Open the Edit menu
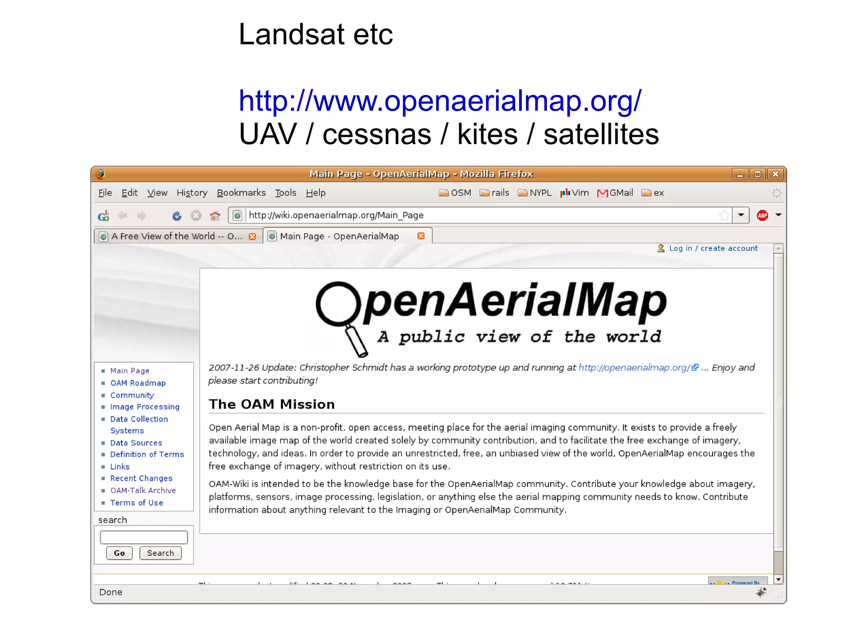This screenshot has height=634, width=846. [129, 193]
